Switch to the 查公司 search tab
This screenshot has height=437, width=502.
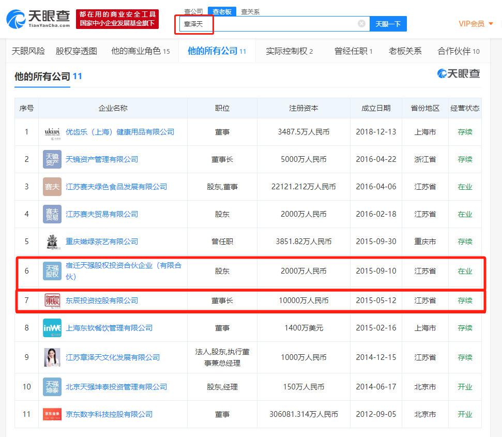point(193,11)
